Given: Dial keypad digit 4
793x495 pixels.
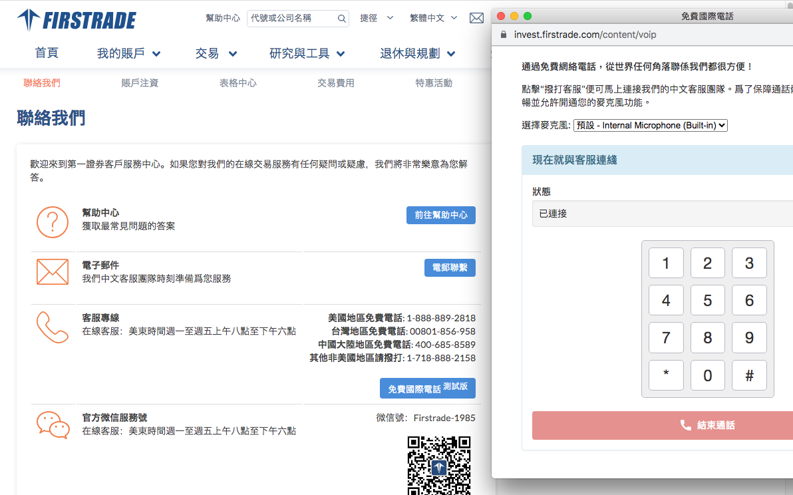Looking at the screenshot, I should [x=666, y=300].
